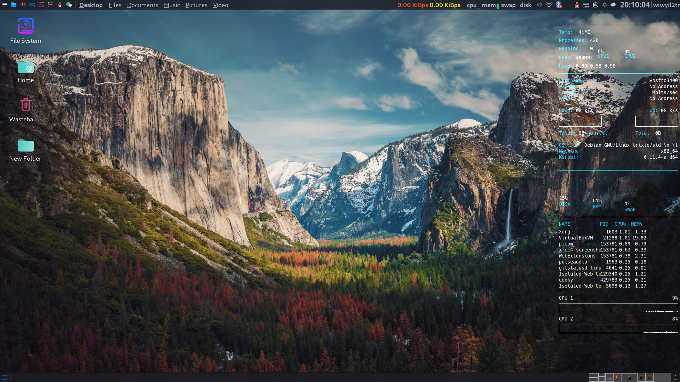Open the trash icon in bottom panel
680x382 pixels.
click(675, 377)
